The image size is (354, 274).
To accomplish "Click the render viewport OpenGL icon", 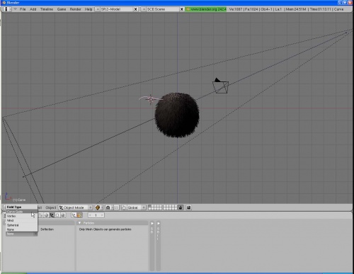I will (x=188, y=207).
